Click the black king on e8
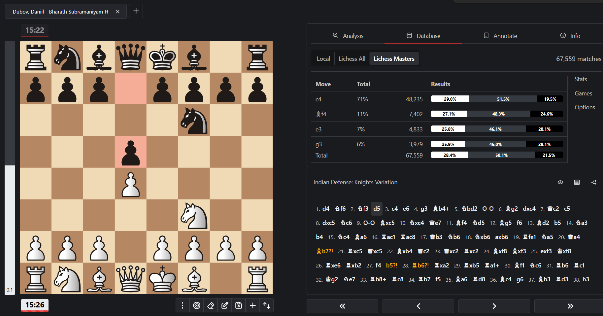 [x=162, y=57]
